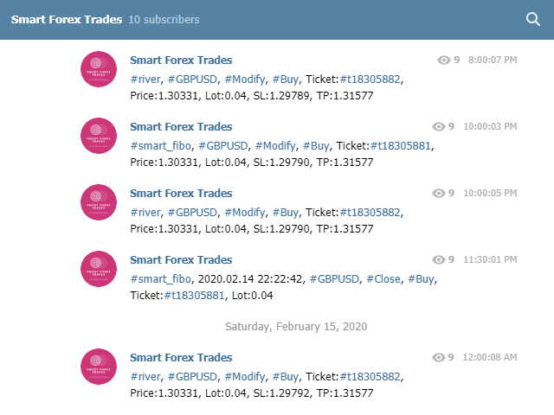Click #GBPUSD hashtag in the 12:00:08 AM message
554x415 pixels.
pyautogui.click(x=192, y=376)
